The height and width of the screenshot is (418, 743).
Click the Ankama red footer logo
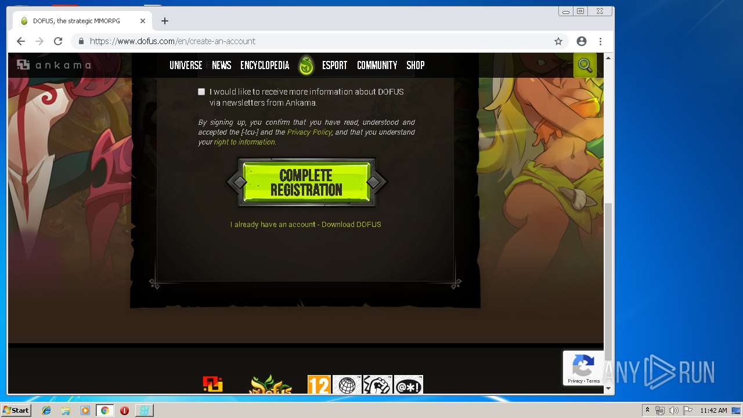click(213, 384)
